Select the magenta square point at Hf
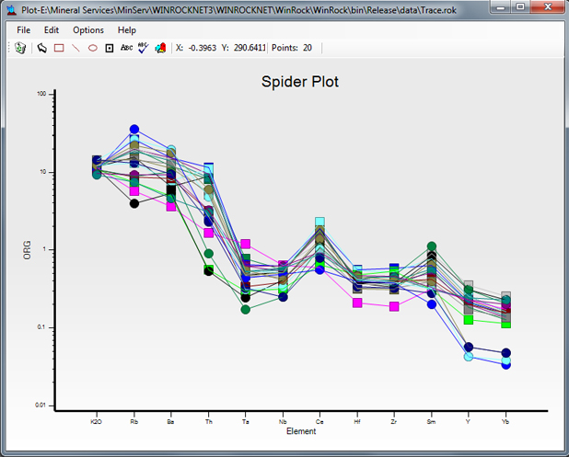Viewport: 569px width, 457px height. pyautogui.click(x=357, y=303)
